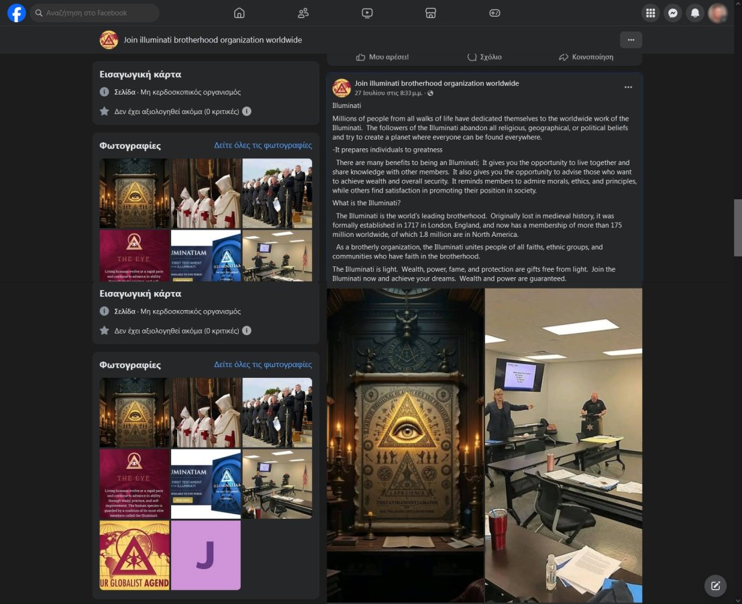Open the page header three-dot menu
The width and height of the screenshot is (742, 604).
pos(631,40)
